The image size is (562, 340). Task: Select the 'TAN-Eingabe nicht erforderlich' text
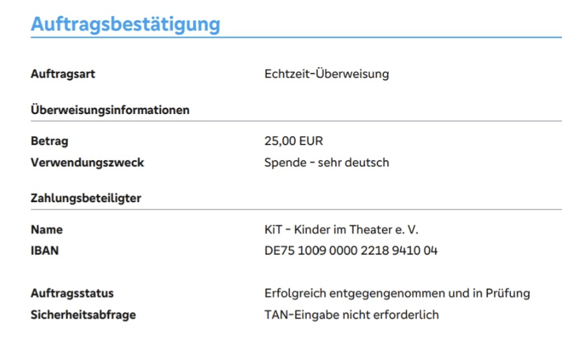(352, 315)
